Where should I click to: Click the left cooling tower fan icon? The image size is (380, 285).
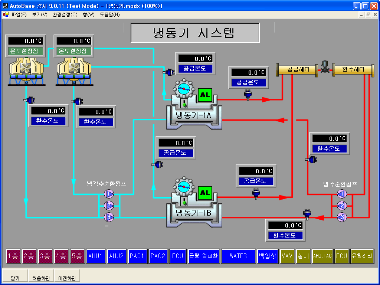(x=27, y=69)
